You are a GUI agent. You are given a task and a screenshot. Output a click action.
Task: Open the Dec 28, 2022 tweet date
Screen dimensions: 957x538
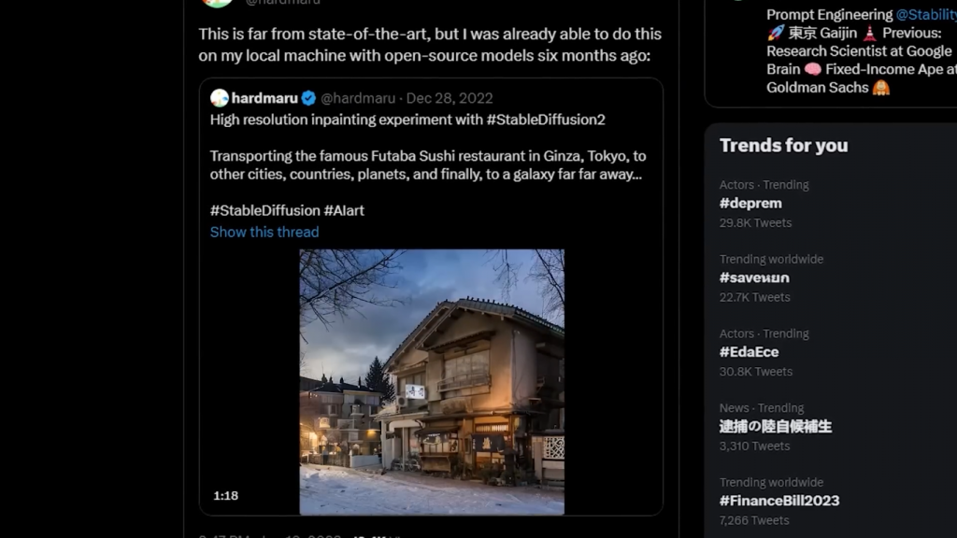(450, 98)
